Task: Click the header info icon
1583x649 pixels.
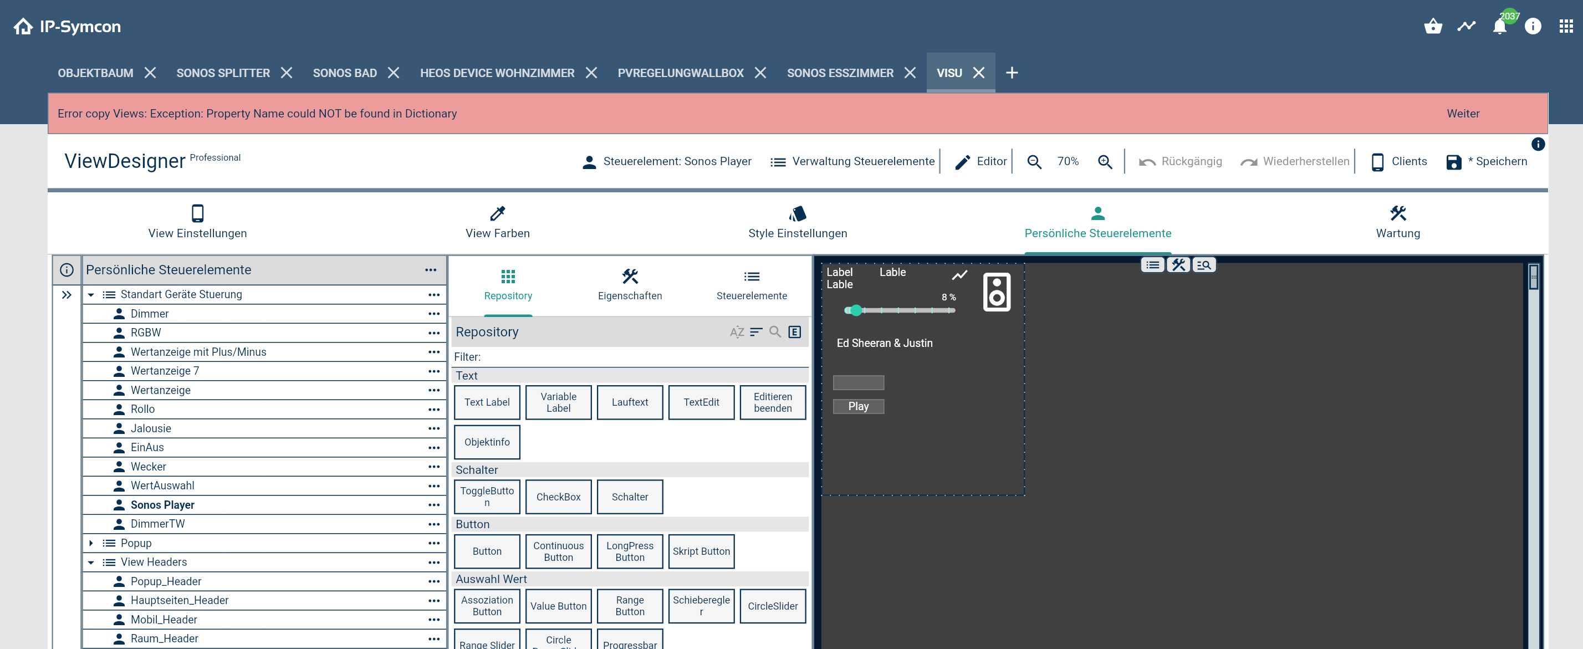Action: (x=1533, y=27)
